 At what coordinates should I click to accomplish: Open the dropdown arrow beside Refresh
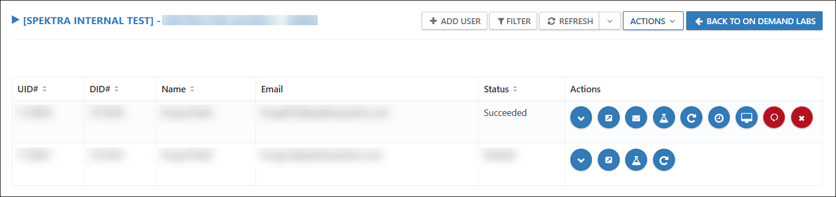610,21
